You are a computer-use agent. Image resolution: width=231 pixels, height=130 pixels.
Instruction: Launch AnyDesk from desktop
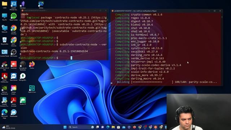pyautogui.click(x=14, y=65)
